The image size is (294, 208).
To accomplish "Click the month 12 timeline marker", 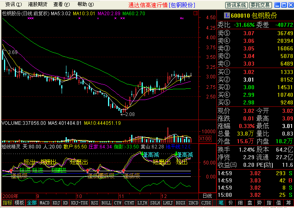I will 164,196.
